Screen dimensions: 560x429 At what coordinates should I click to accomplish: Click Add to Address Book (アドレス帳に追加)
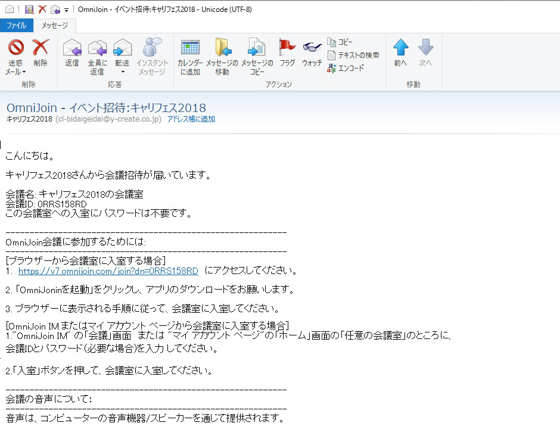coord(191,119)
